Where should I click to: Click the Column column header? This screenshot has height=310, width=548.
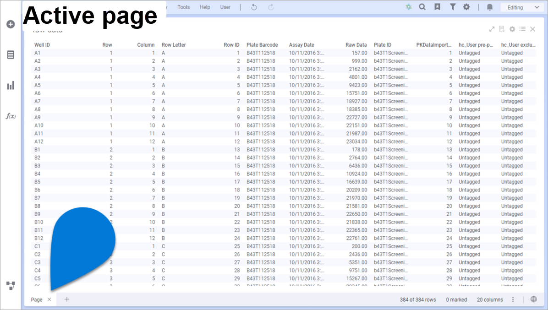[x=146, y=45]
